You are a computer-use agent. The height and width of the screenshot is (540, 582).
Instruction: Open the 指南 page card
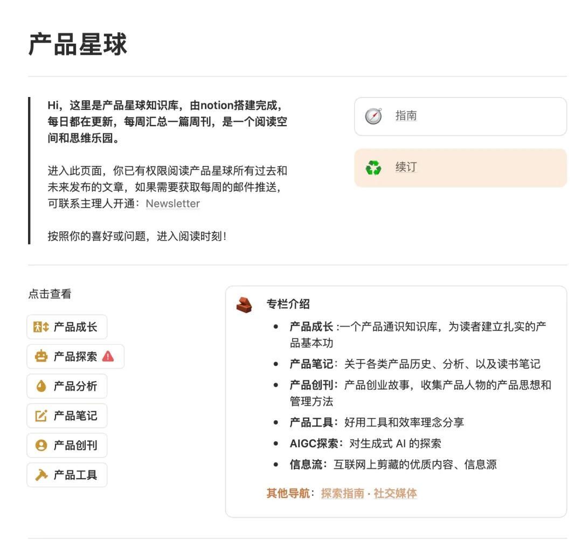[460, 116]
